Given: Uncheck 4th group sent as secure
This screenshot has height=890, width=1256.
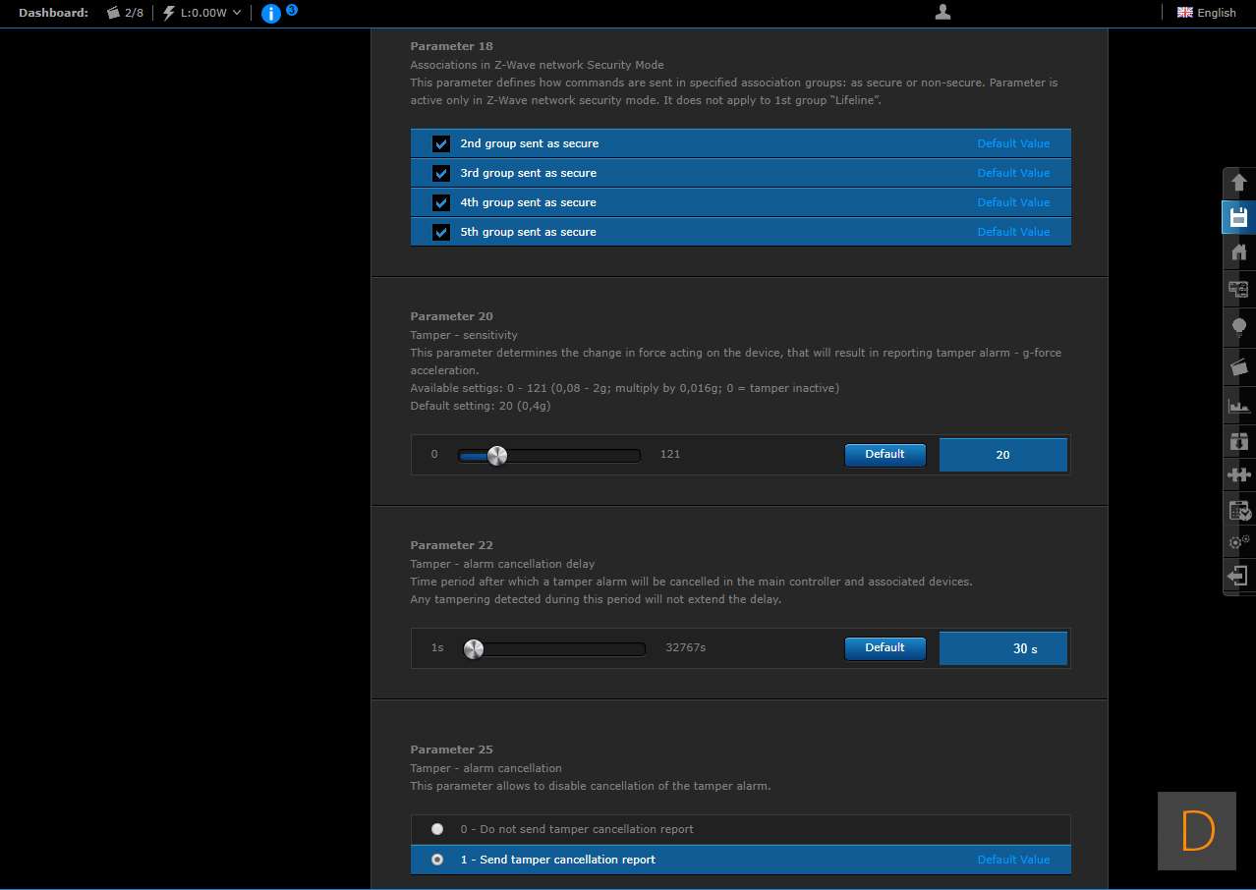Looking at the screenshot, I should point(441,202).
